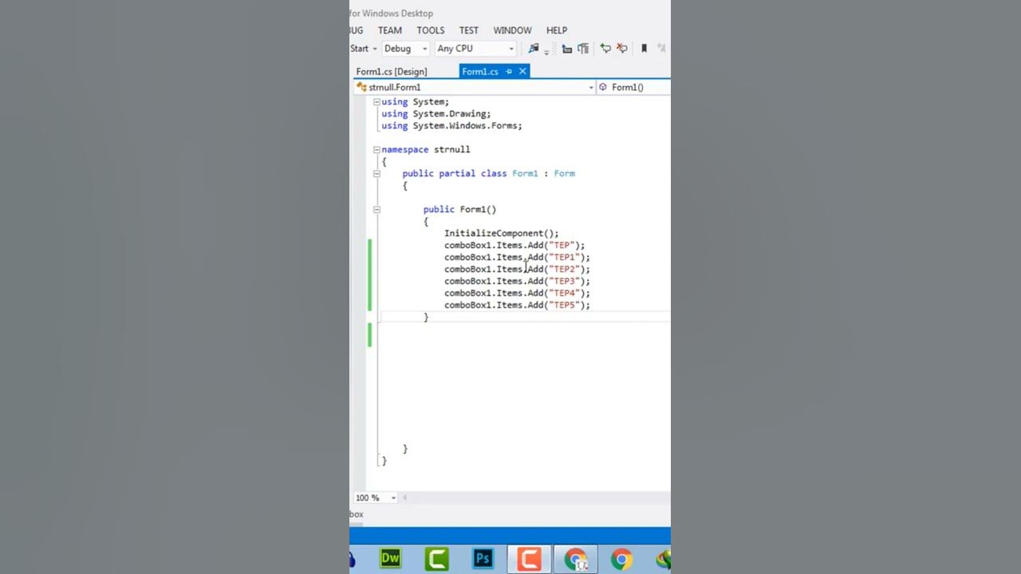This screenshot has width=1021, height=574.
Task: Open the WINDOW menu
Action: tap(512, 30)
